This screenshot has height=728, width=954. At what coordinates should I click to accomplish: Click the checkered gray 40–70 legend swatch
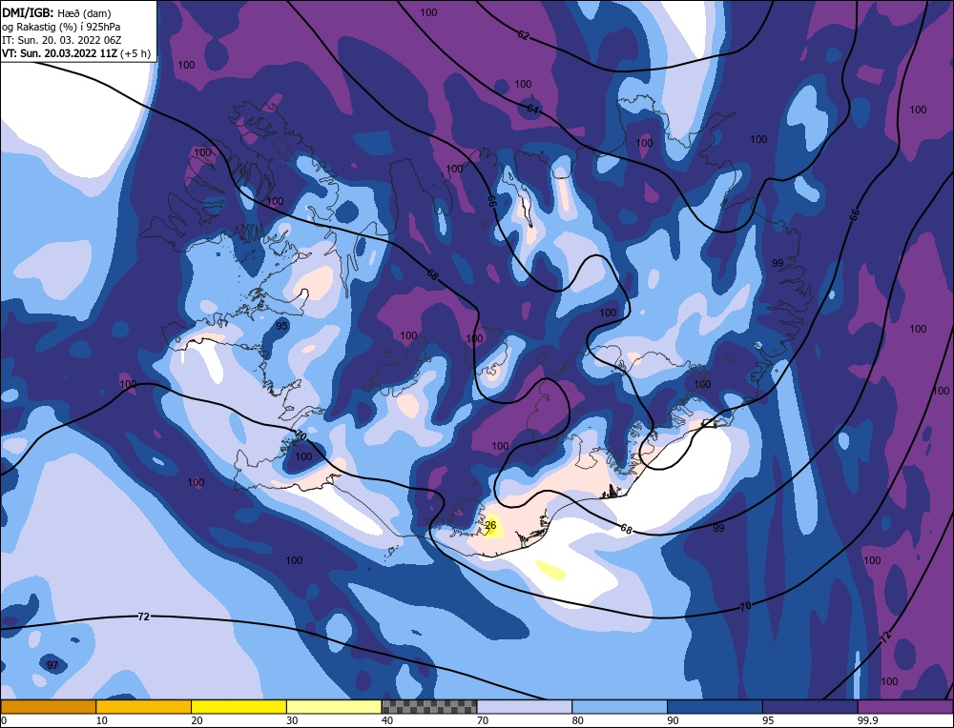pyautogui.click(x=429, y=706)
